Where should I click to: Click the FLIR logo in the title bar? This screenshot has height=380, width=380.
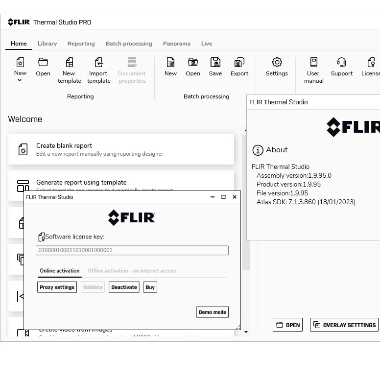pyautogui.click(x=19, y=22)
